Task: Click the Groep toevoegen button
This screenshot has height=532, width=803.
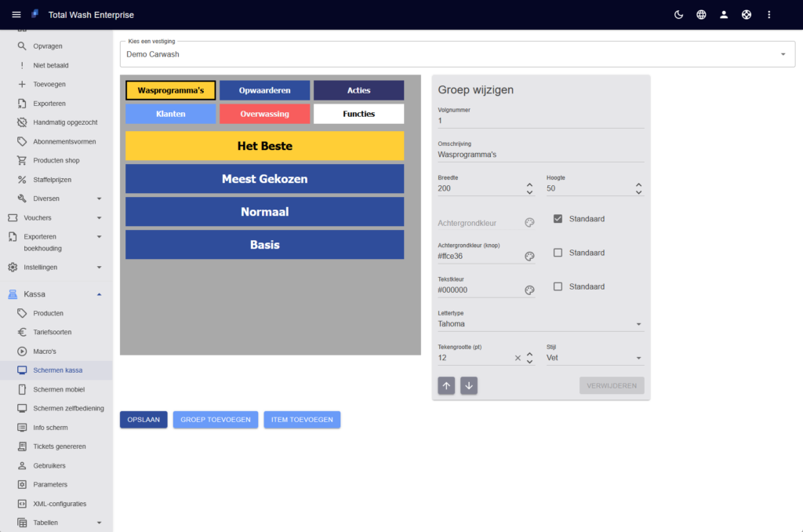Action: (x=216, y=420)
